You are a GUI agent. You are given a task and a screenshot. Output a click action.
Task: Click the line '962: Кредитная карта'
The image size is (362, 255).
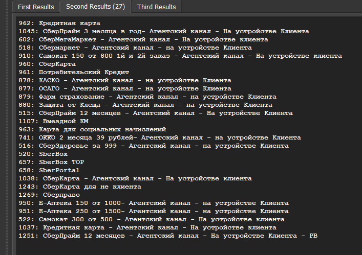(x=59, y=23)
